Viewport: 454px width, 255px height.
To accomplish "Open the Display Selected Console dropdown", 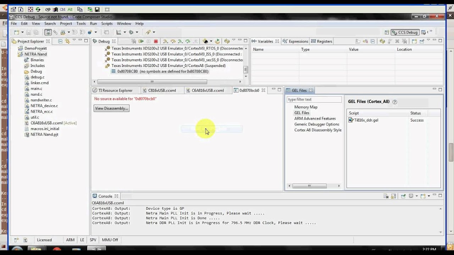I will [416, 196].
